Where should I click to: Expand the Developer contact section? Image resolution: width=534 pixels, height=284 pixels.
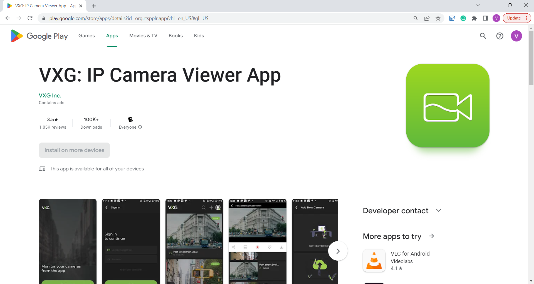click(439, 210)
